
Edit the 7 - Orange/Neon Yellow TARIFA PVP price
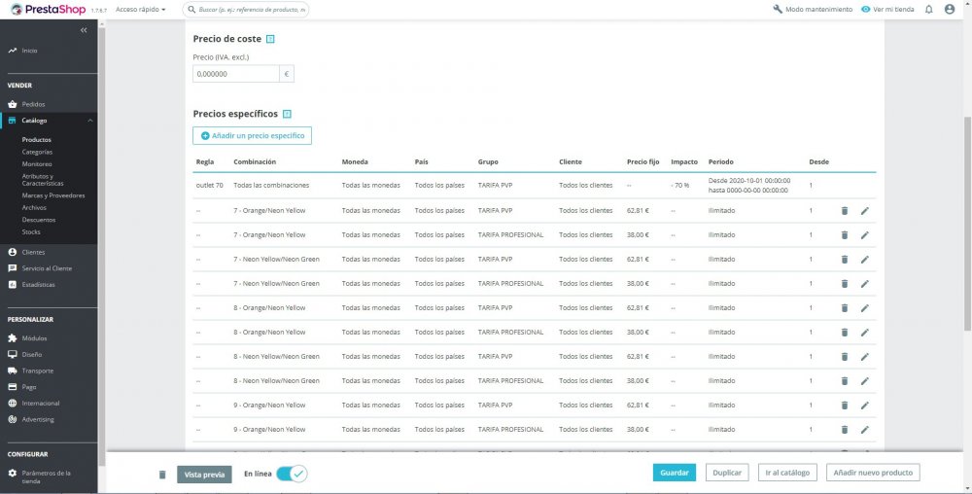tap(865, 211)
